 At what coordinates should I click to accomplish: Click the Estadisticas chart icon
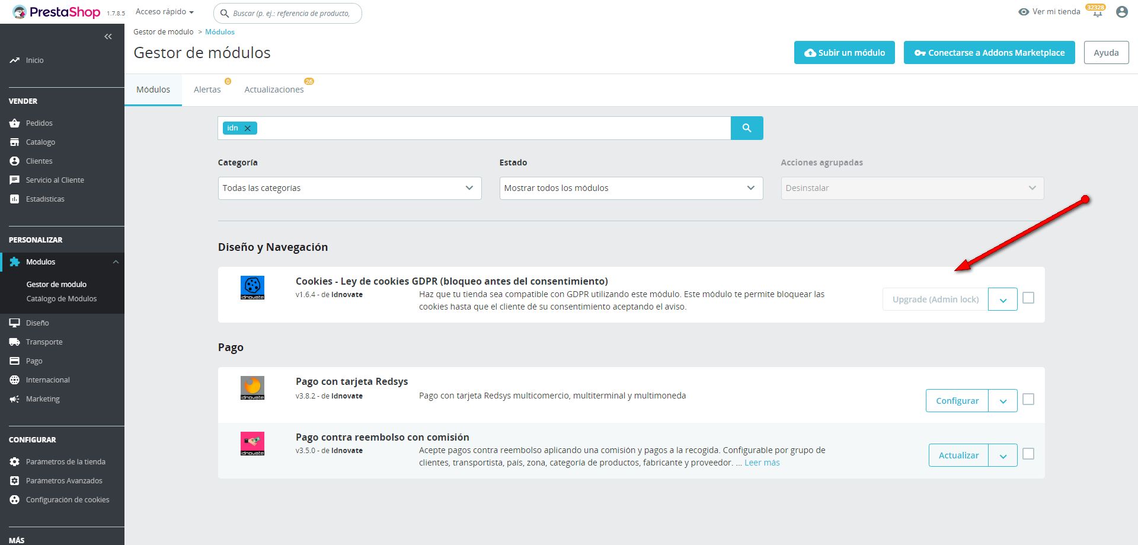tap(15, 199)
